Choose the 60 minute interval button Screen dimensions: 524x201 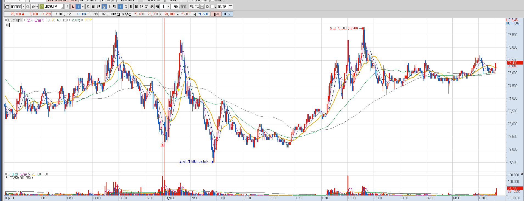click(x=157, y=7)
